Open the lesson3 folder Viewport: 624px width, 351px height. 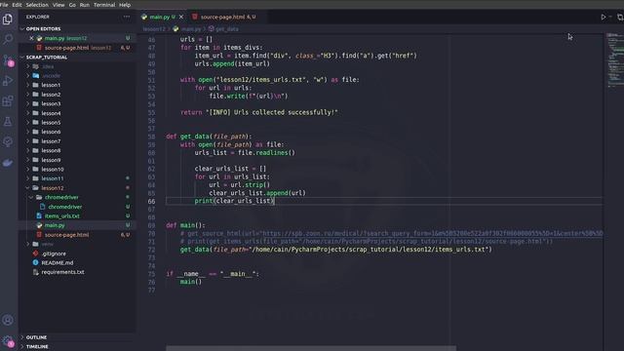[x=51, y=104]
